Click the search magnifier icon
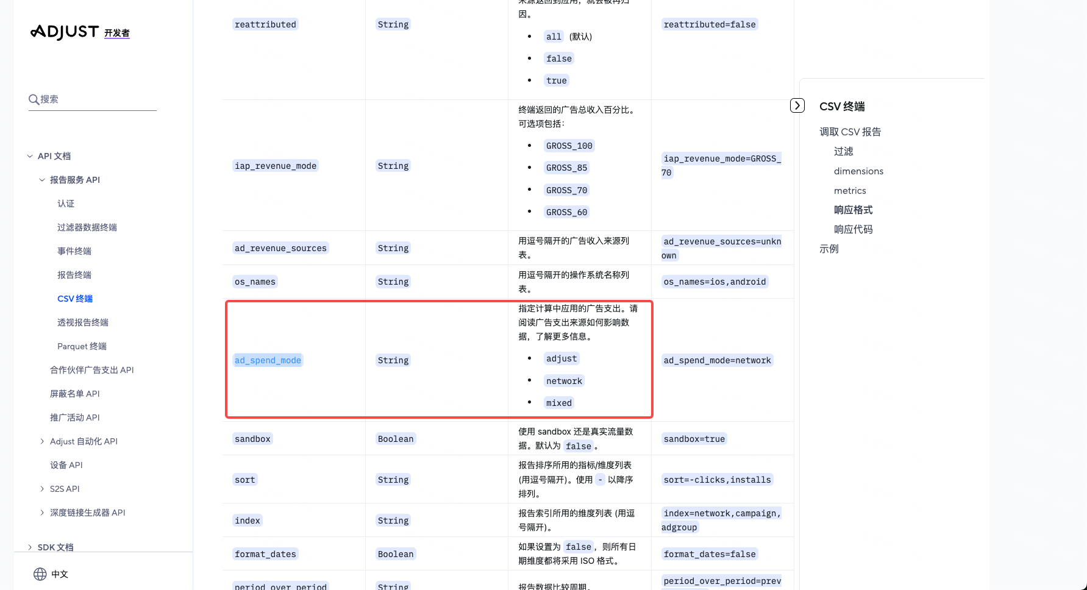The width and height of the screenshot is (1087, 590). pyautogui.click(x=34, y=99)
